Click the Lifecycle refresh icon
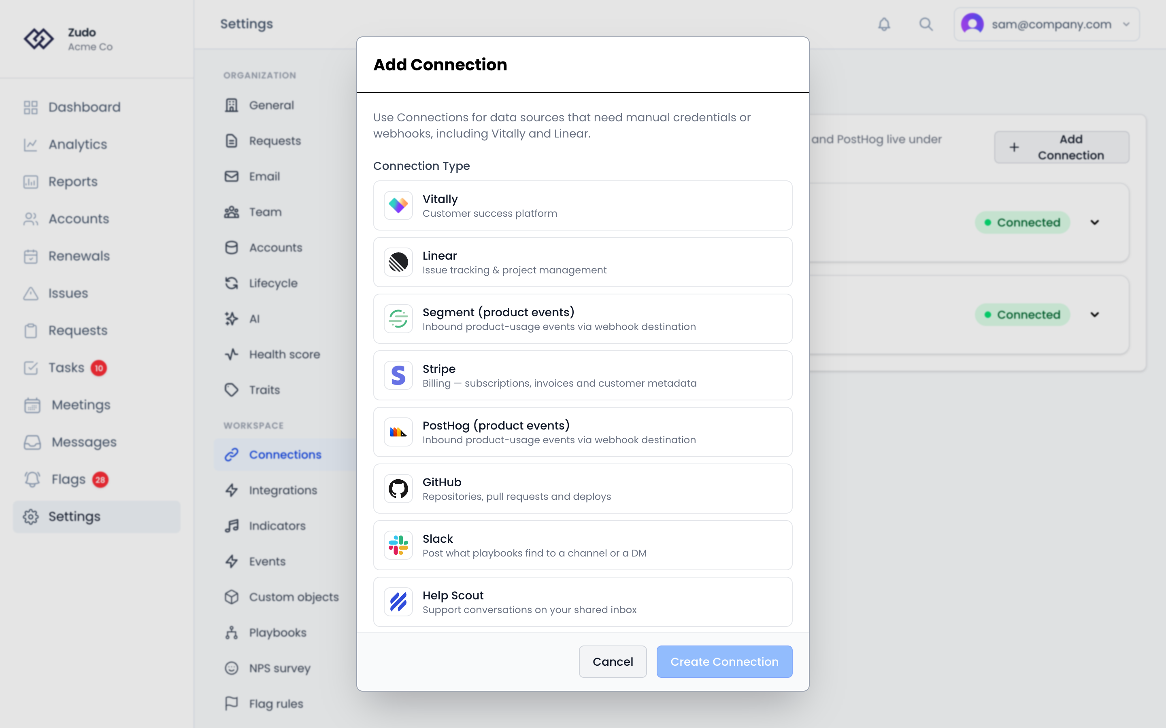 (232, 283)
